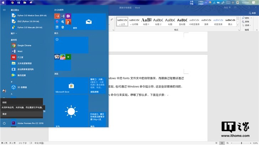Open the Microsoft Store tile
The width and height of the screenshot is (259, 145).
[71, 85]
